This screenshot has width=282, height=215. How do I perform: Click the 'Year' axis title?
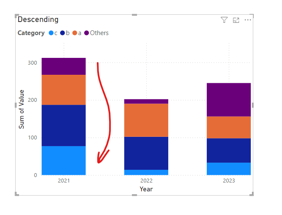146,189
